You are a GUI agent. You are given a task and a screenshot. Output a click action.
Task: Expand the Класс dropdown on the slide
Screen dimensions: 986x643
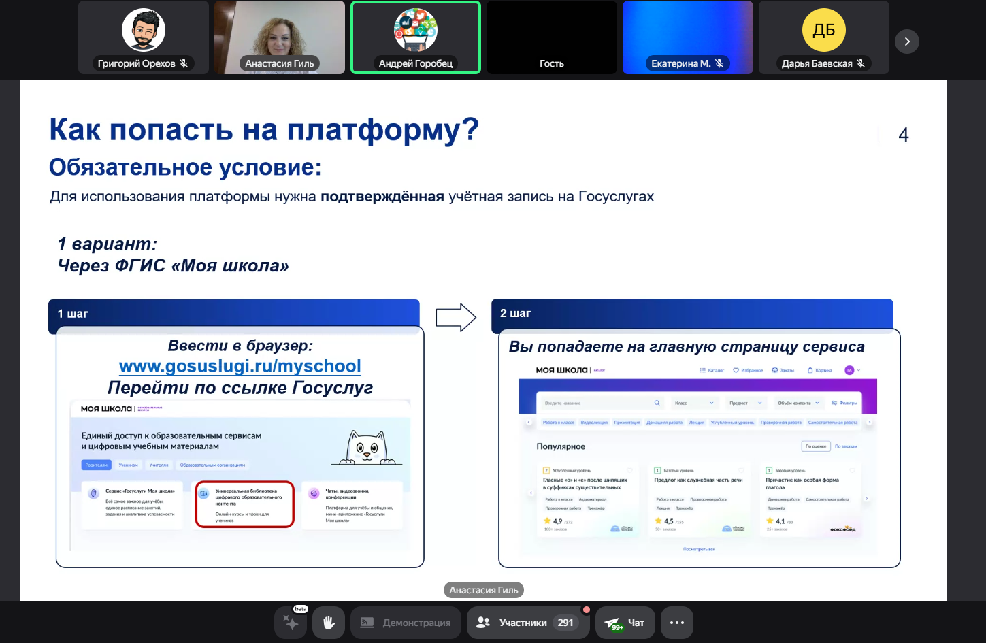coord(693,403)
